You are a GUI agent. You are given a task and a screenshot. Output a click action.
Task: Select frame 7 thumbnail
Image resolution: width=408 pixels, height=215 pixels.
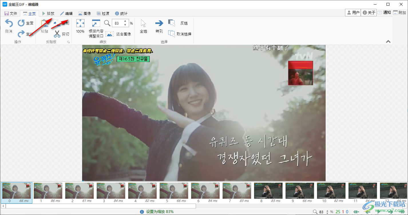pyautogui.click(x=237, y=193)
